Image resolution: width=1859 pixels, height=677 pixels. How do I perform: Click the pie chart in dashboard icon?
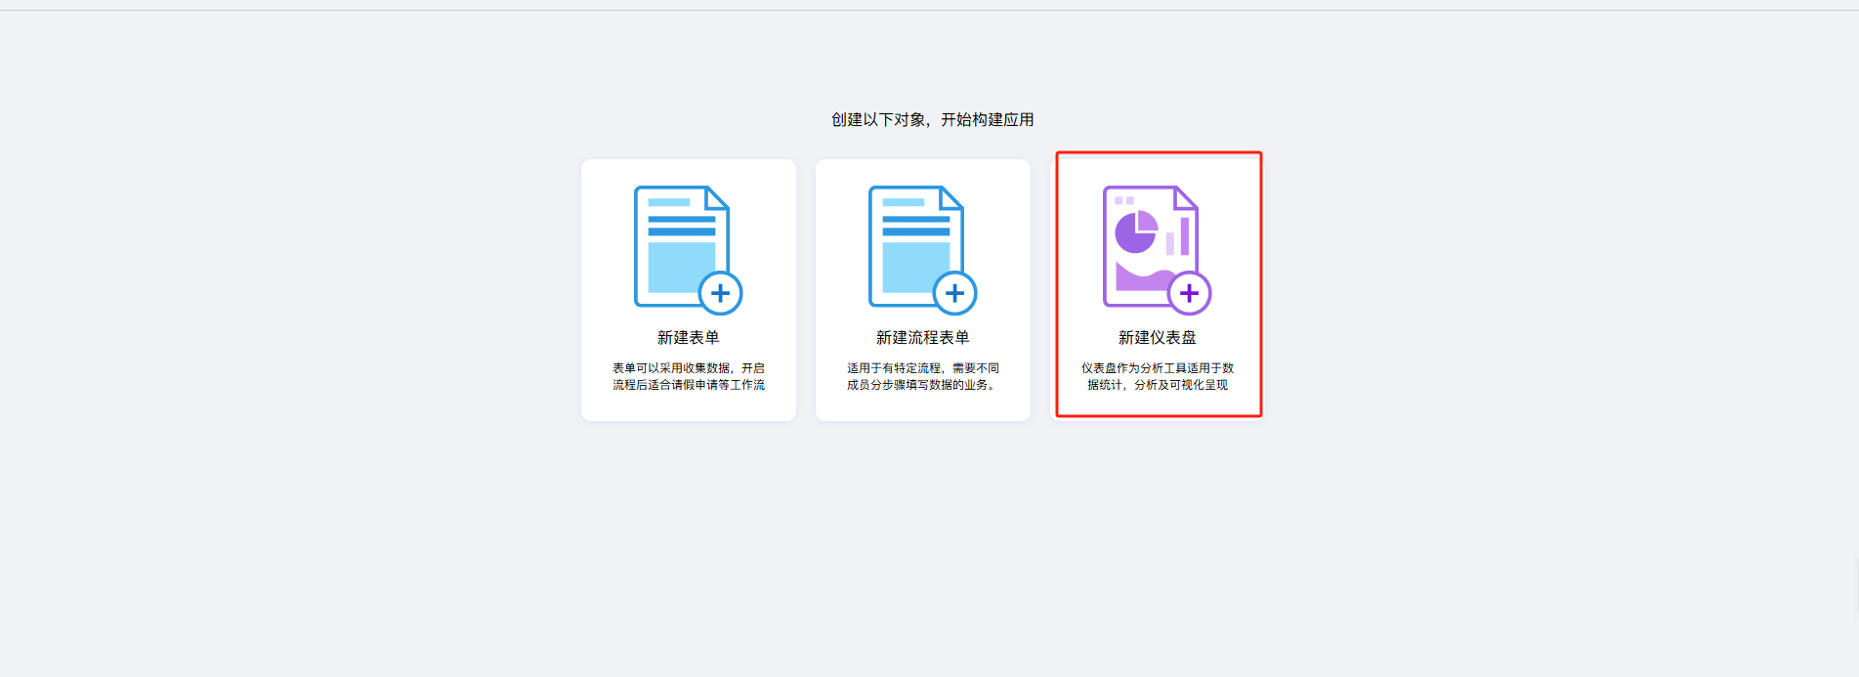(x=1136, y=233)
